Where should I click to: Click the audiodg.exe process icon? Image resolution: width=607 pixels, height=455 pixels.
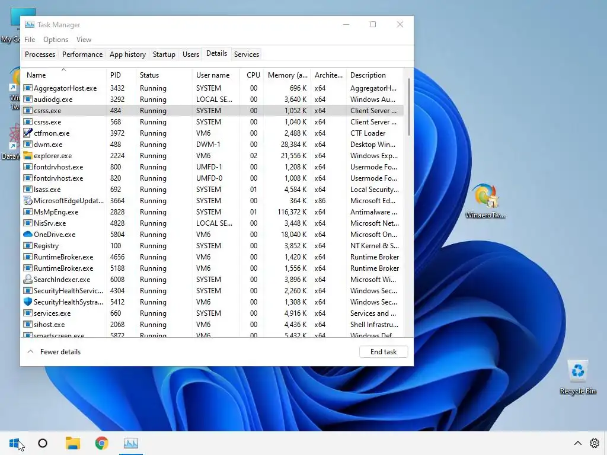[x=27, y=100]
